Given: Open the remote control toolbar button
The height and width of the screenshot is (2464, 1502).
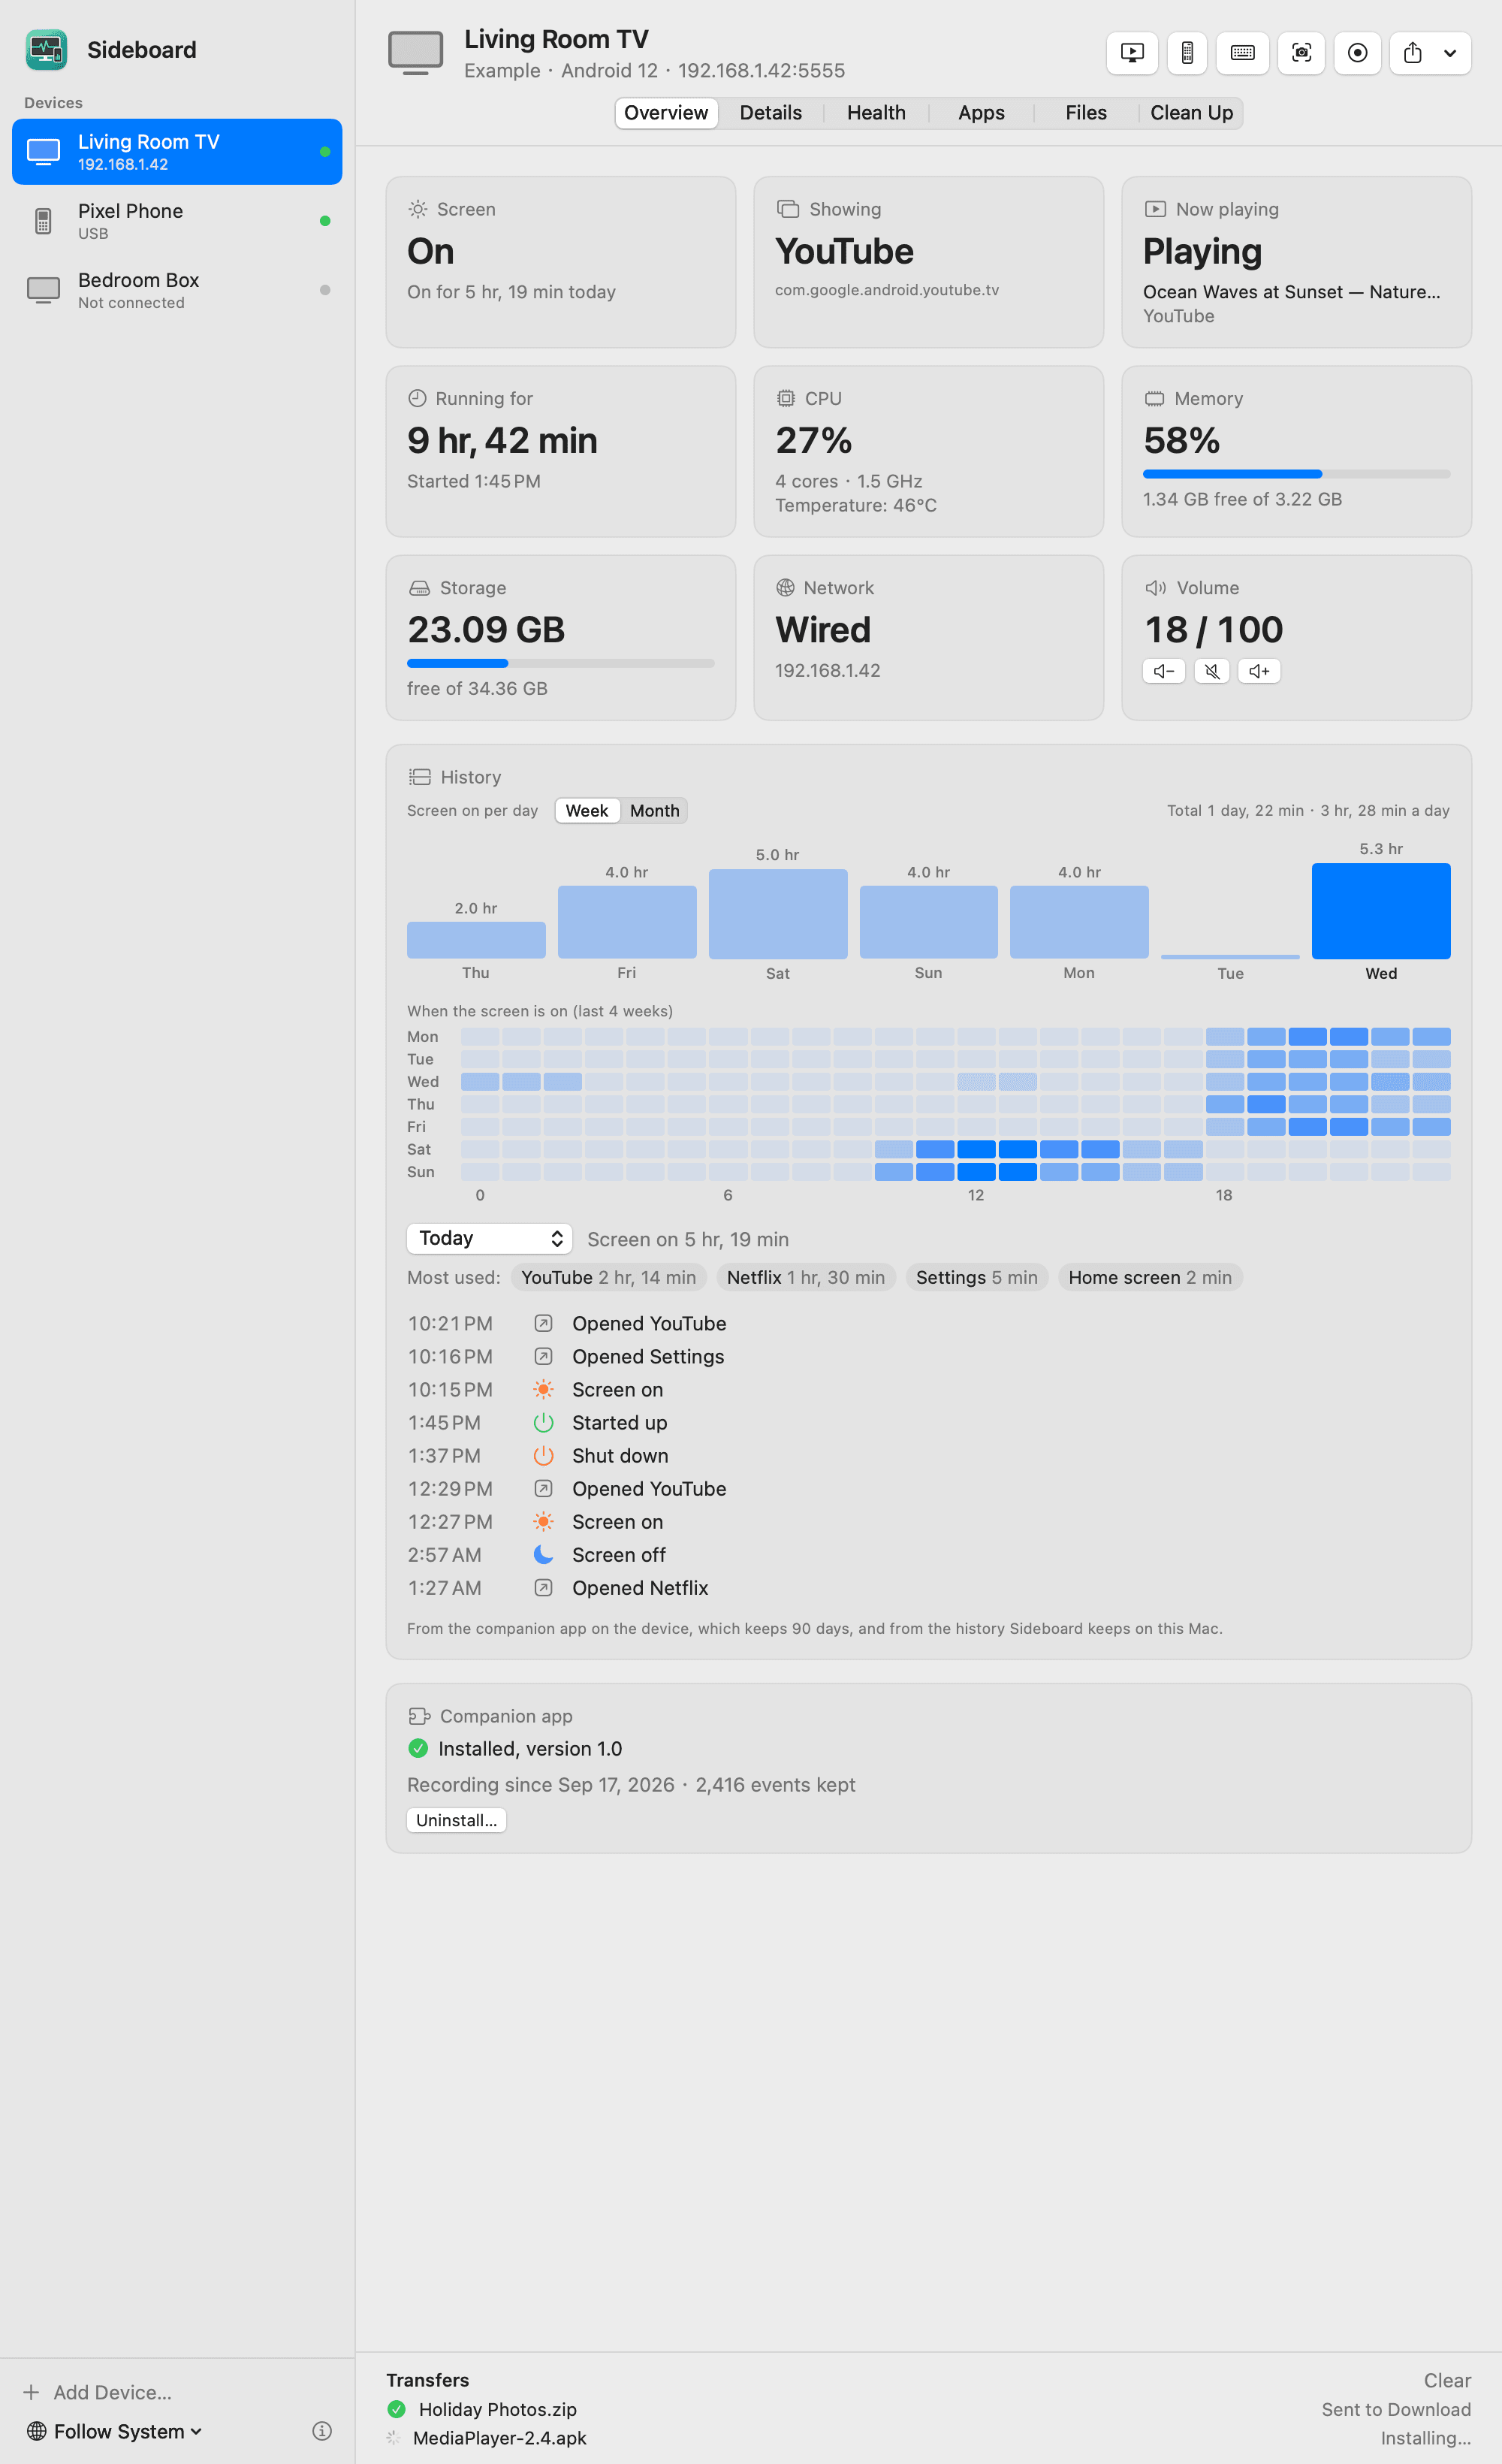Looking at the screenshot, I should tap(1187, 53).
